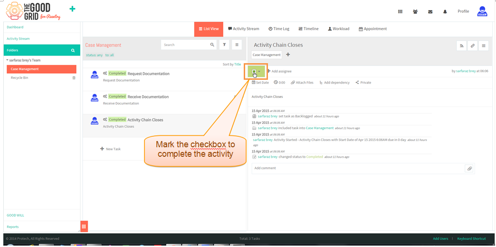Open the status dropdown arrow beside the checkbox
The width and height of the screenshot is (496, 247).
259,71
